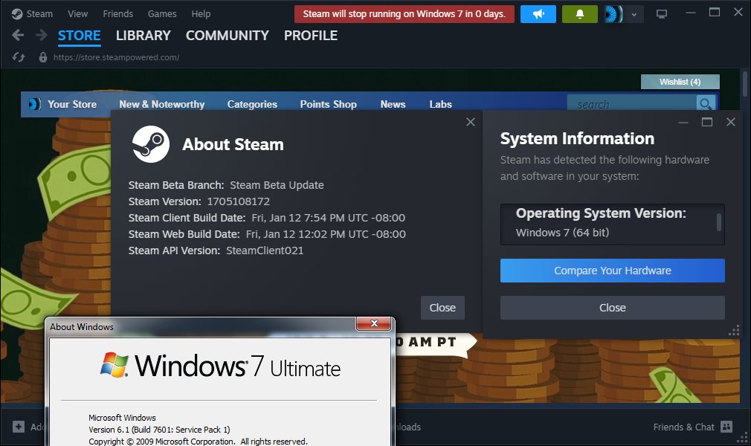
Task: Switch to the STORE tab
Action: click(79, 36)
